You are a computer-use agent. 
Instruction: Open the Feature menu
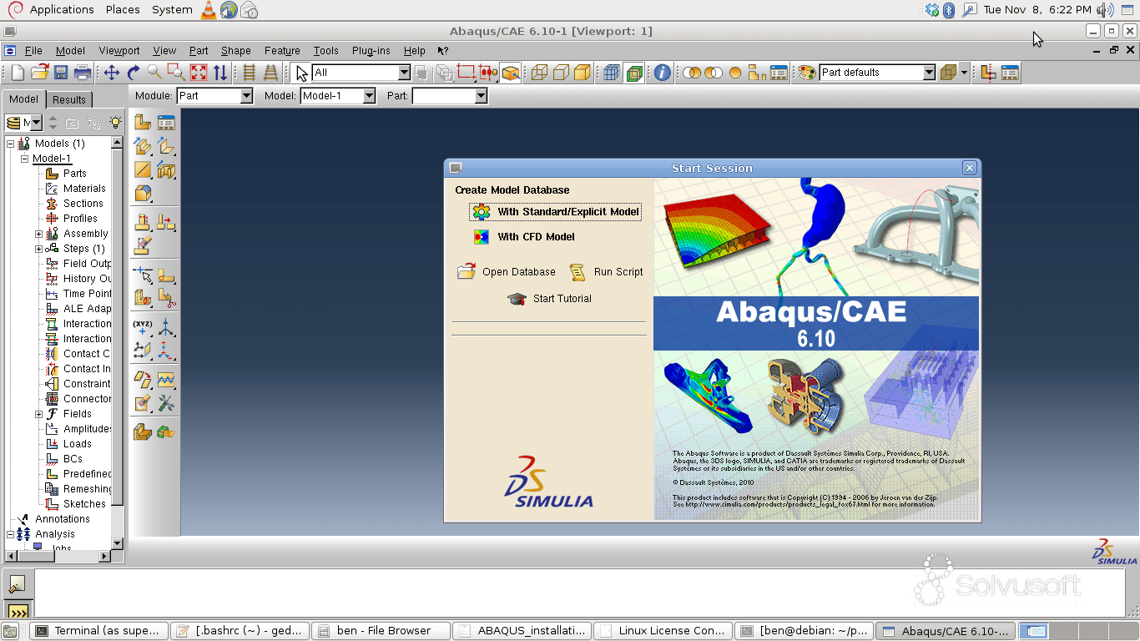(282, 51)
